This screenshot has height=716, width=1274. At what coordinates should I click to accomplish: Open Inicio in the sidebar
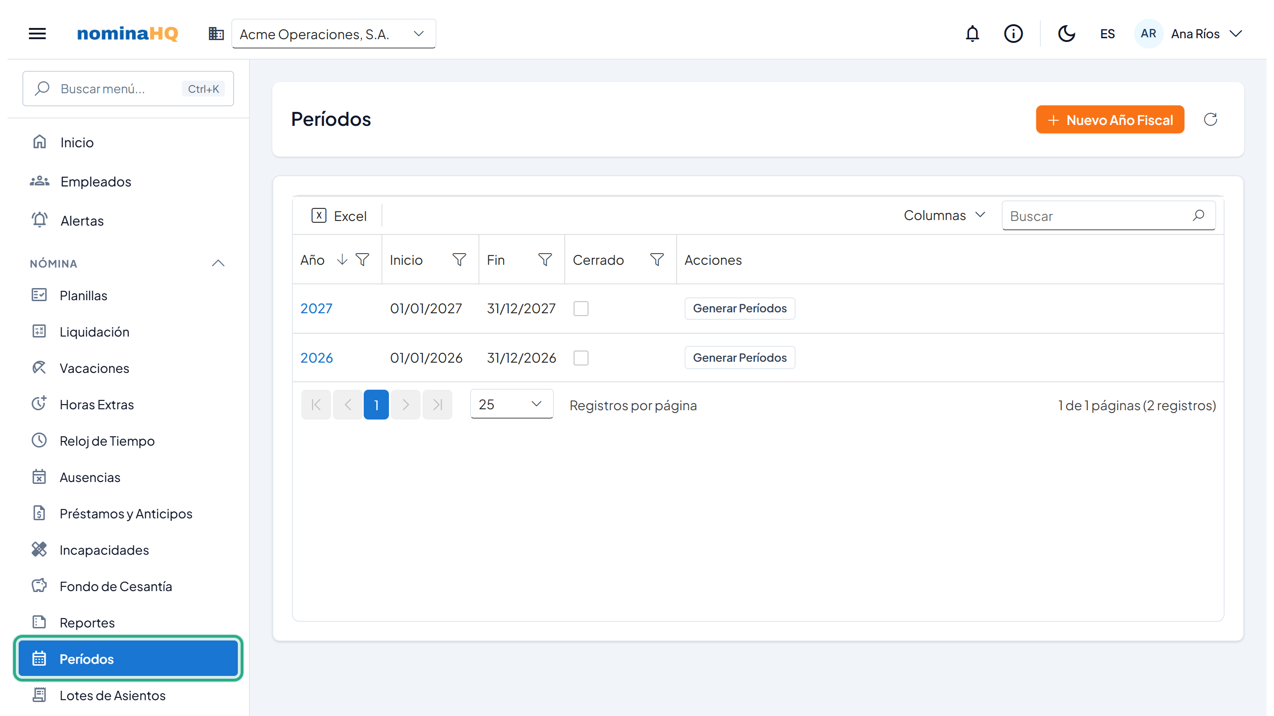pyautogui.click(x=128, y=143)
